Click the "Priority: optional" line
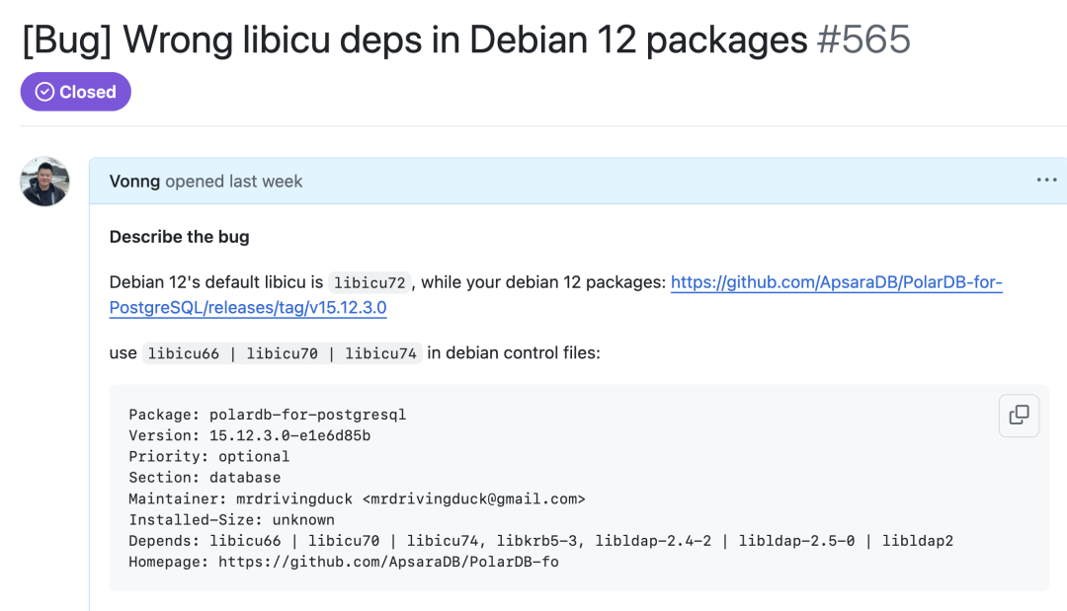The width and height of the screenshot is (1067, 611). tap(209, 456)
